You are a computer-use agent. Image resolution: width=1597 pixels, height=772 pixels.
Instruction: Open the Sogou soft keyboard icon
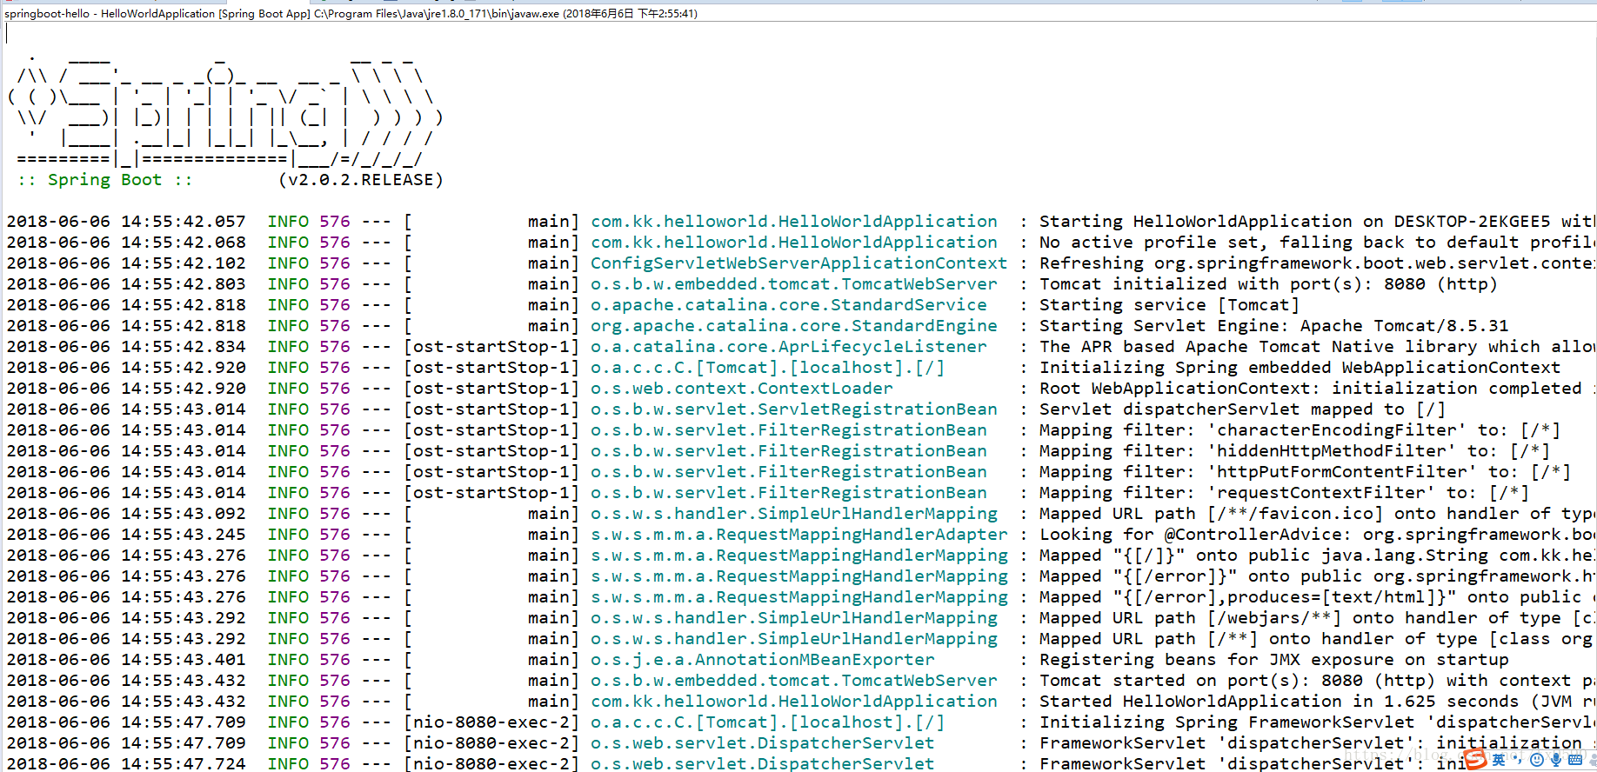click(1575, 760)
